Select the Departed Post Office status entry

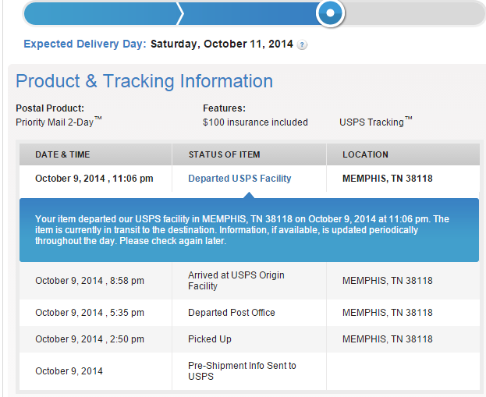point(232,313)
